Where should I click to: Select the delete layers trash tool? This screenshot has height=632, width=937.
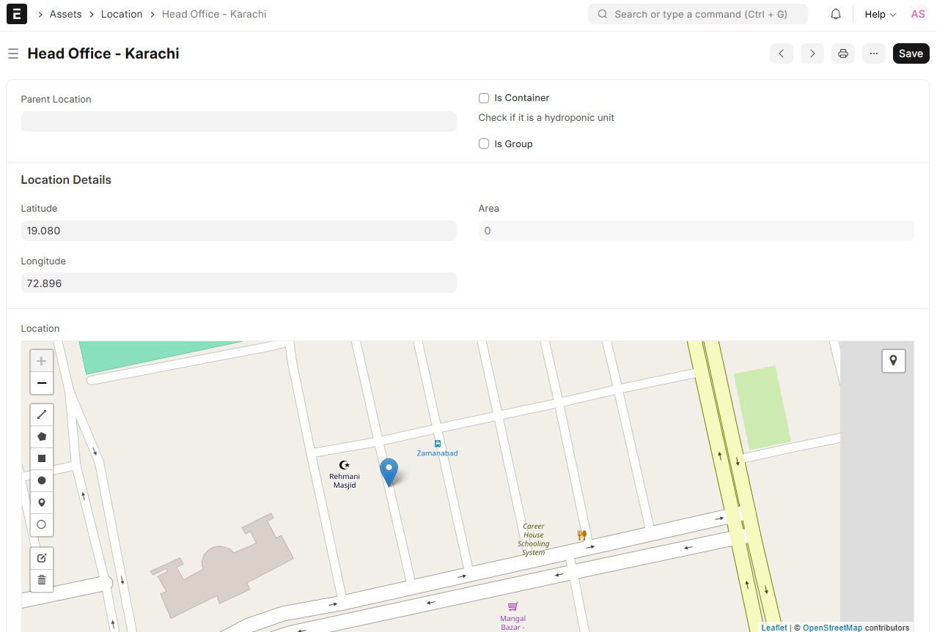pyautogui.click(x=41, y=579)
